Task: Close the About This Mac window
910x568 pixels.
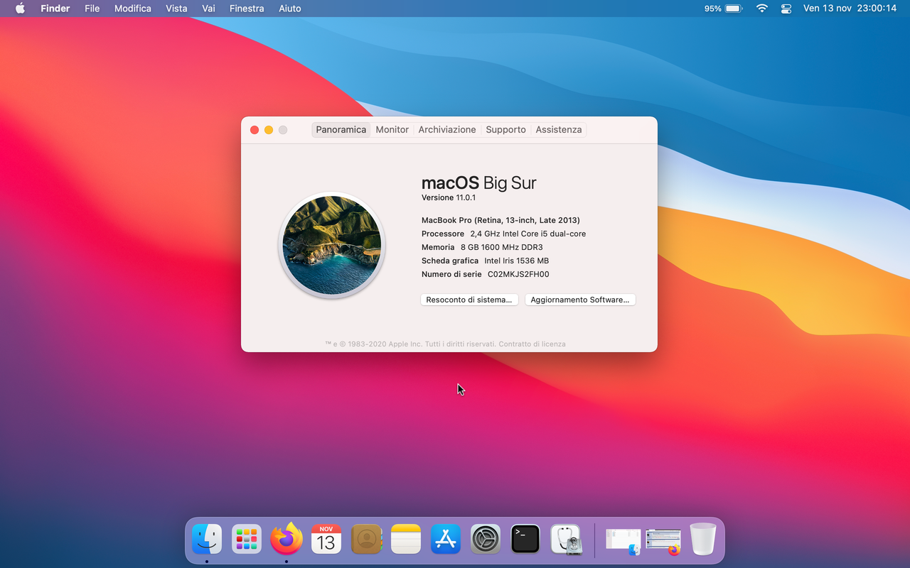Action: pyautogui.click(x=255, y=130)
